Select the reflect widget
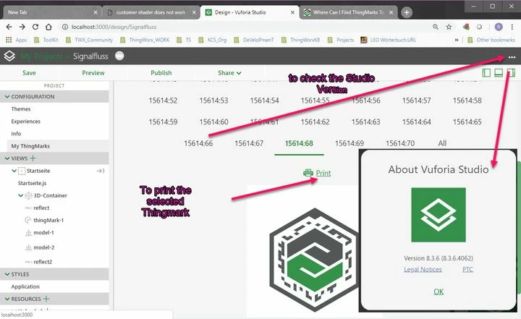This screenshot has height=319, width=521. (x=41, y=208)
